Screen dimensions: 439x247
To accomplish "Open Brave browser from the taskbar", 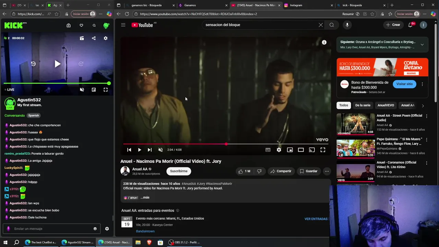I will (x=149, y=242).
